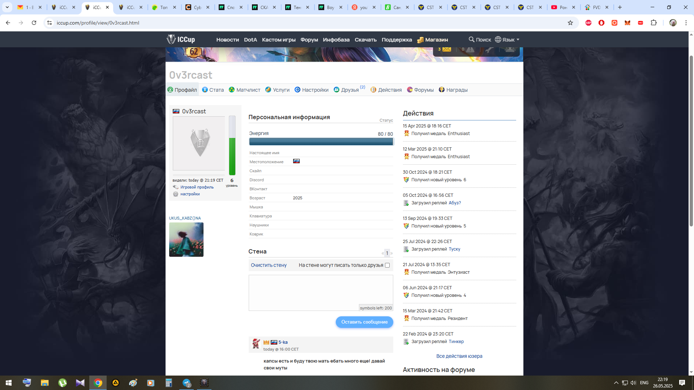Click the ICCup logo
694x390 pixels.
pos(181,39)
